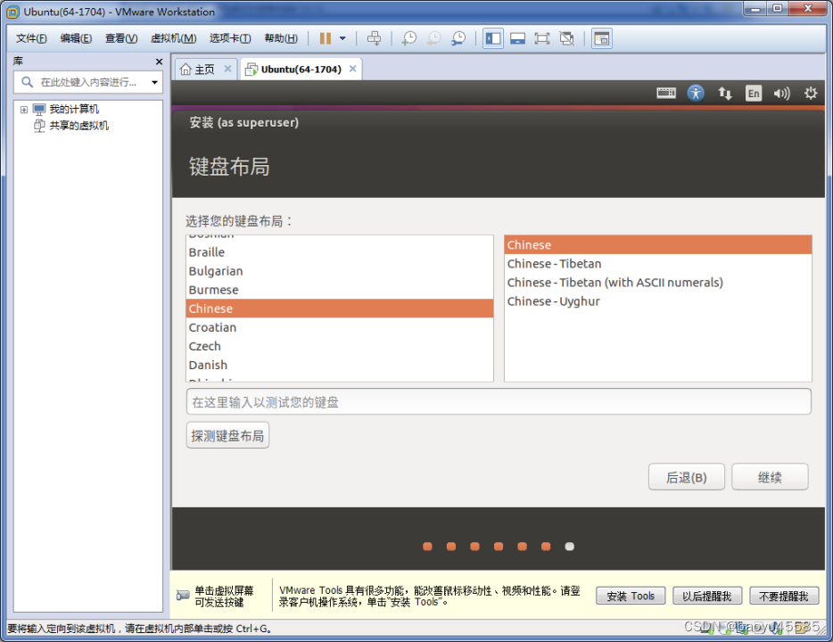
Task: Toggle the library sidebar view icon
Action: click(493, 38)
